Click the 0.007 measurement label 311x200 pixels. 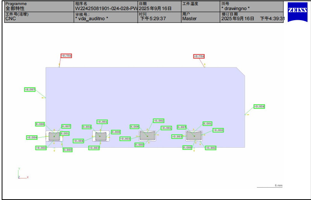point(66,126)
